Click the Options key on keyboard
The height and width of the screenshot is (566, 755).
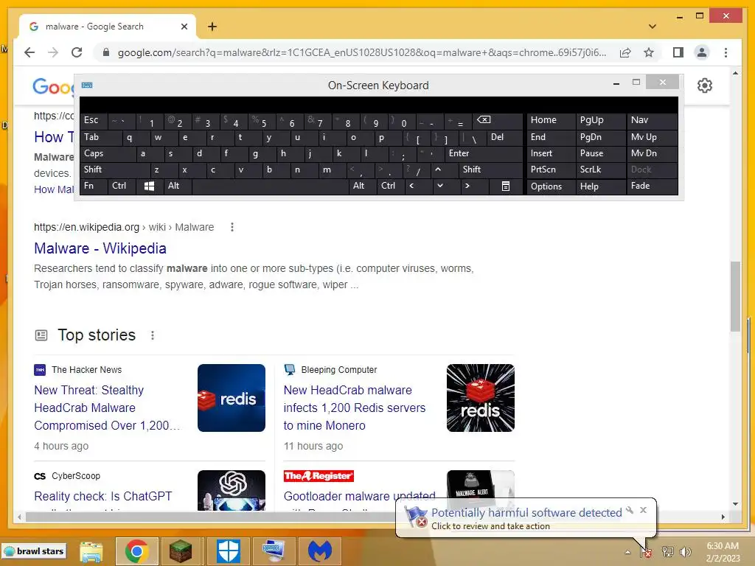click(551, 186)
